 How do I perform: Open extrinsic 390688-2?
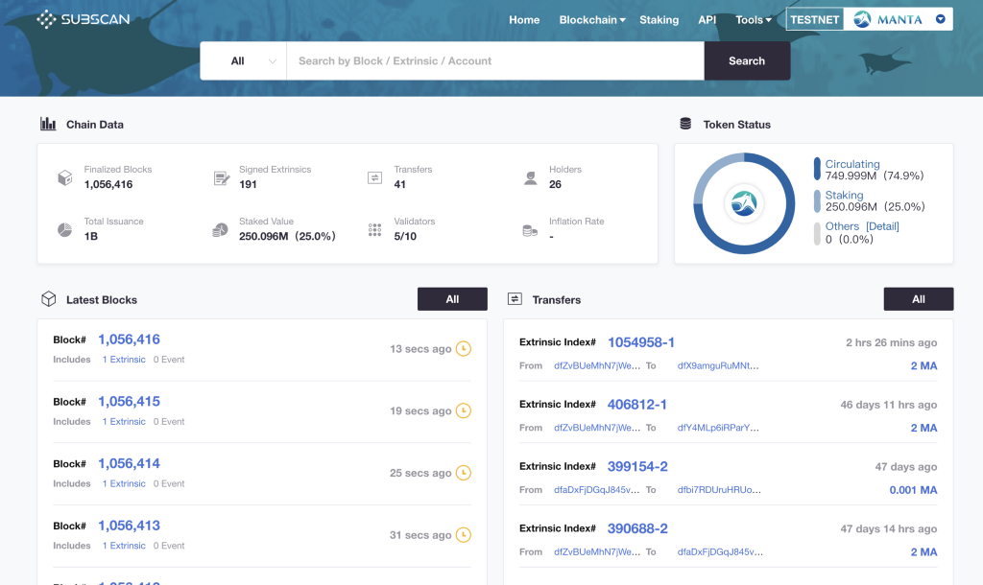coord(637,528)
